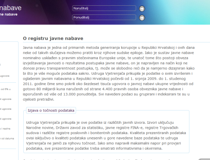Click the cyan area of the header banner

click(x=187, y=12)
